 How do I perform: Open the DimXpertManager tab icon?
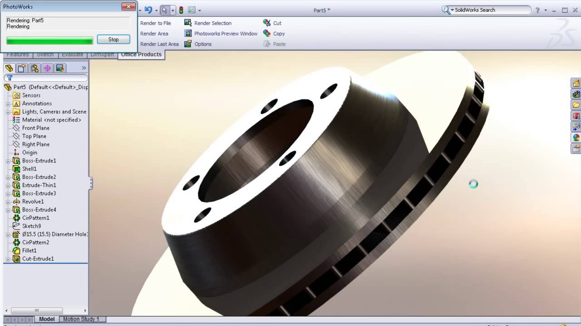coord(47,68)
